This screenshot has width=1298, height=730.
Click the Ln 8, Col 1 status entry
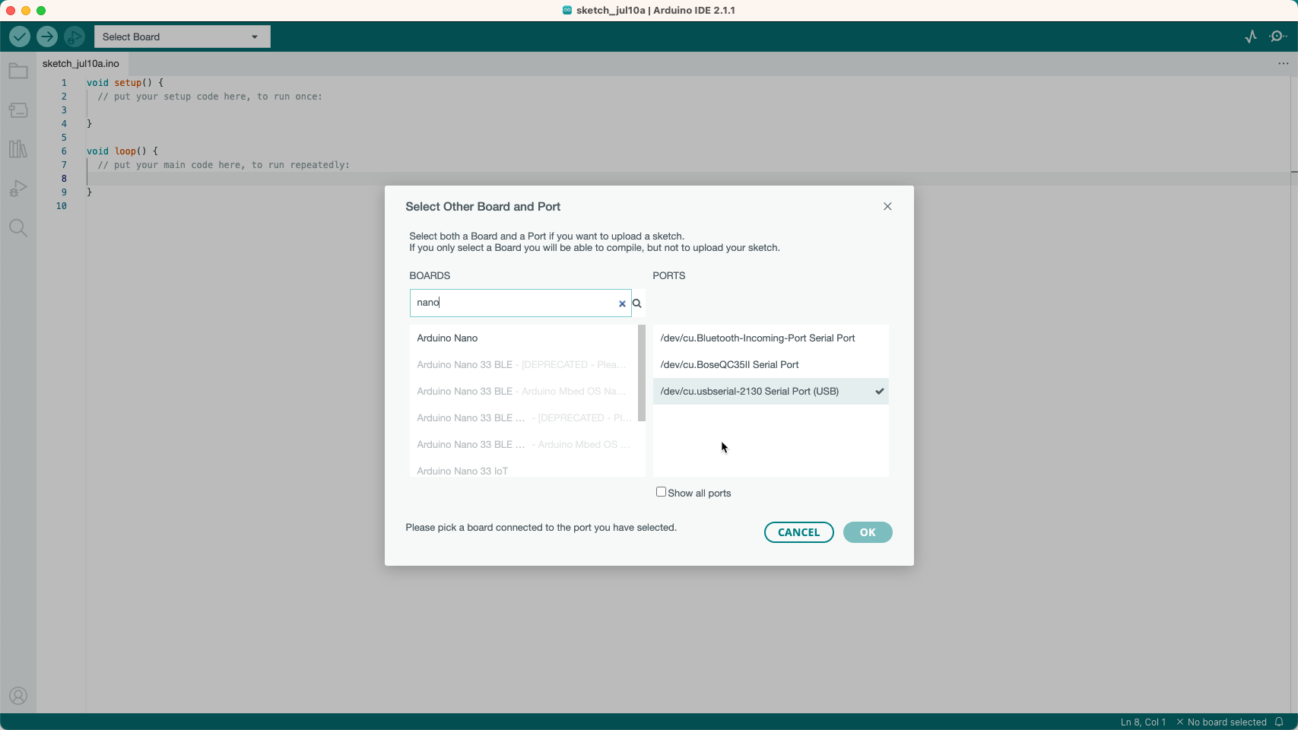click(1143, 722)
